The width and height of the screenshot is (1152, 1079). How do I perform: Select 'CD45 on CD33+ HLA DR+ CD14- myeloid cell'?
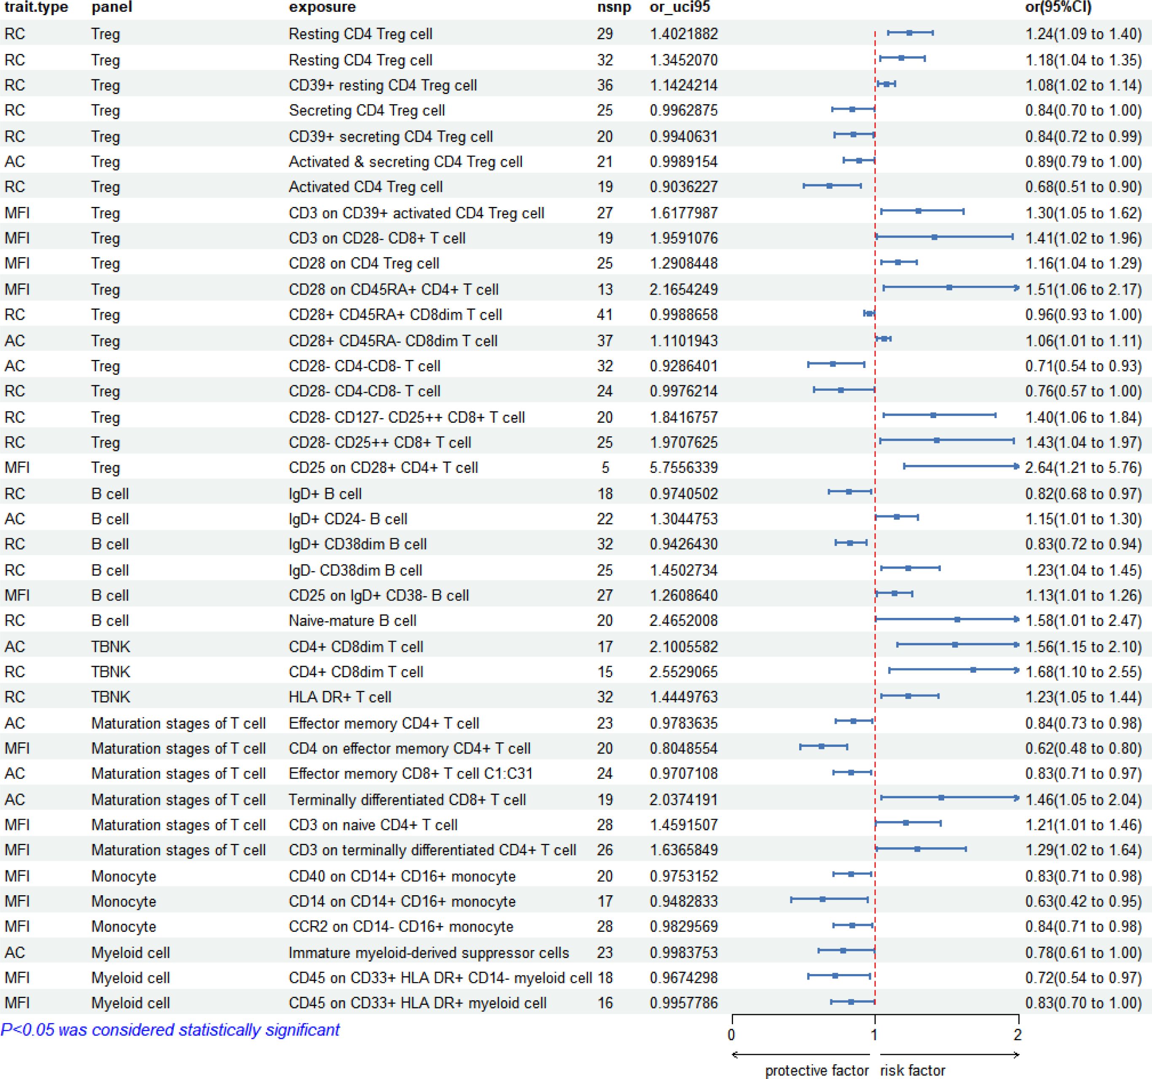pos(440,977)
